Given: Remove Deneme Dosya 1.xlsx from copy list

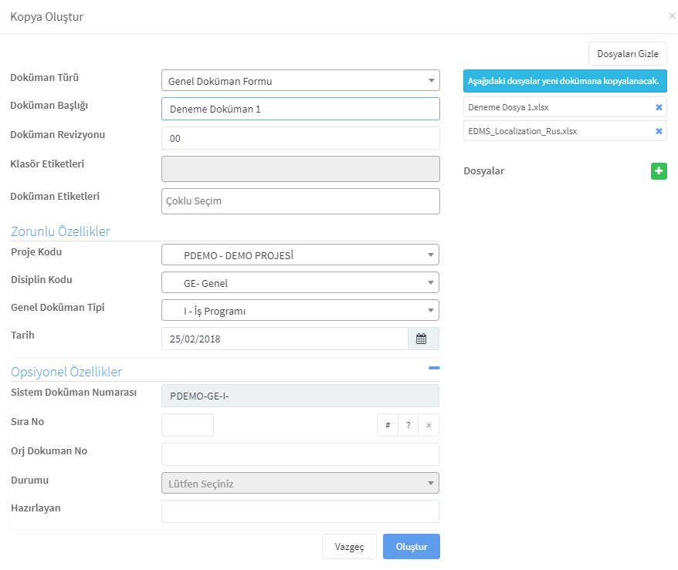Looking at the screenshot, I should [x=659, y=107].
